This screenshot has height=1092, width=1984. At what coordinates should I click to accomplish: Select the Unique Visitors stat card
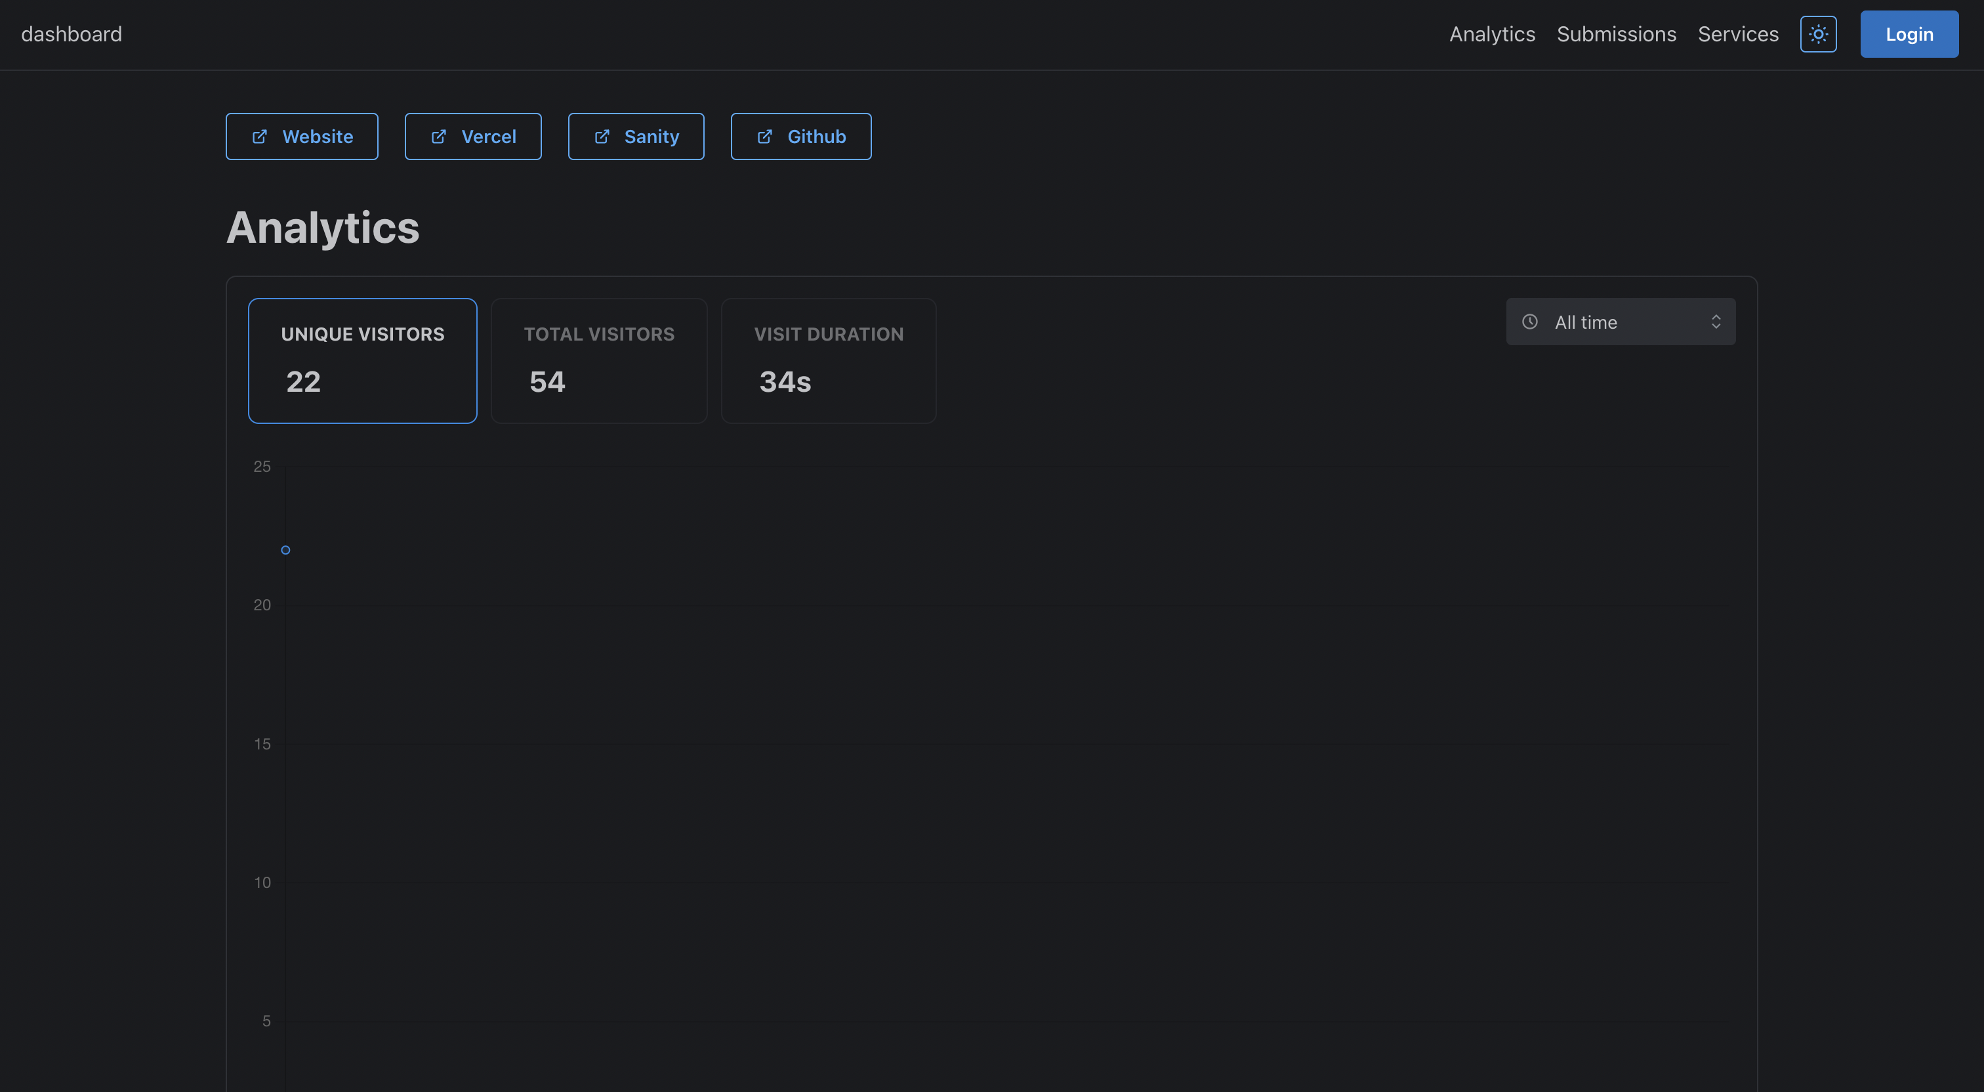[362, 360]
